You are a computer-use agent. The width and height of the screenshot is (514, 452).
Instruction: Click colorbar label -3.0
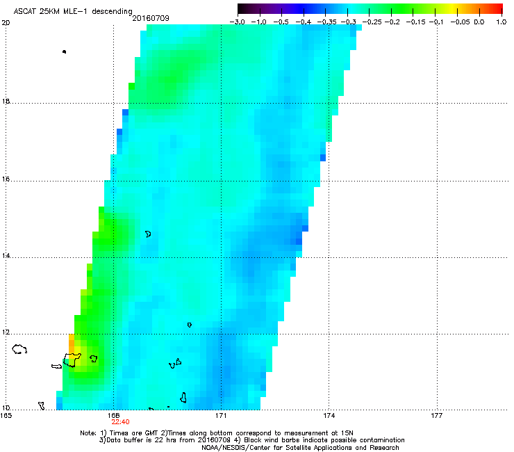click(237, 22)
